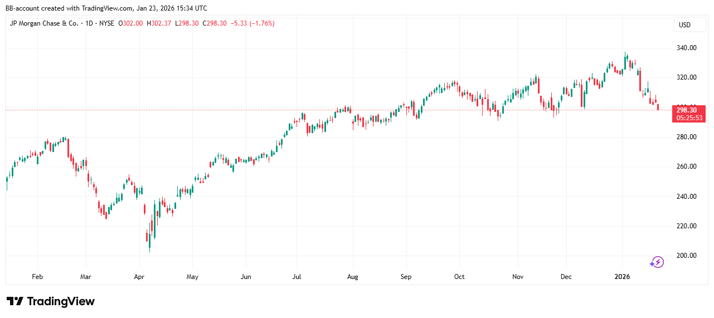Click the close value C298.30 in legend
The image size is (714, 318).
click(215, 23)
